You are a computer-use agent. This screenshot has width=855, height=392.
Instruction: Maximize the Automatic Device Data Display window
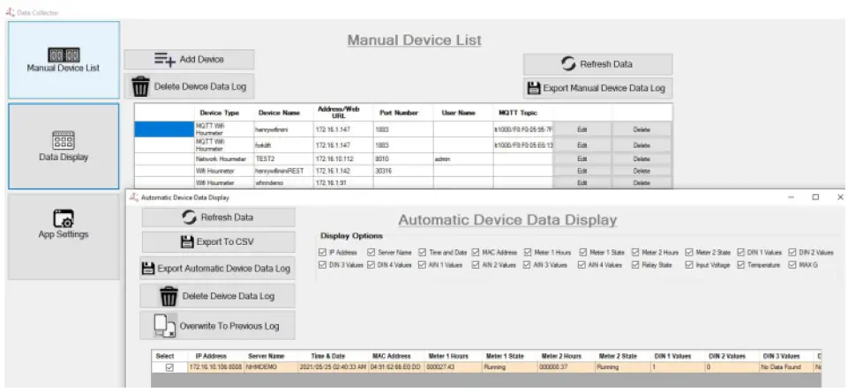[x=815, y=197]
